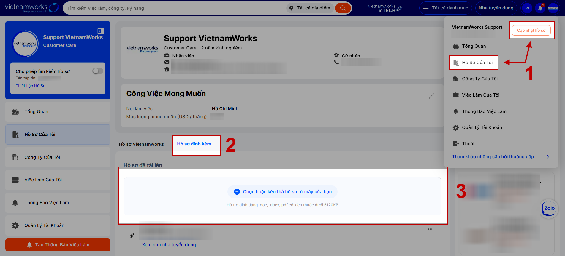Click the paperclip icon beside uploaded file
Viewport: 565px width, 256px height.
(132, 235)
